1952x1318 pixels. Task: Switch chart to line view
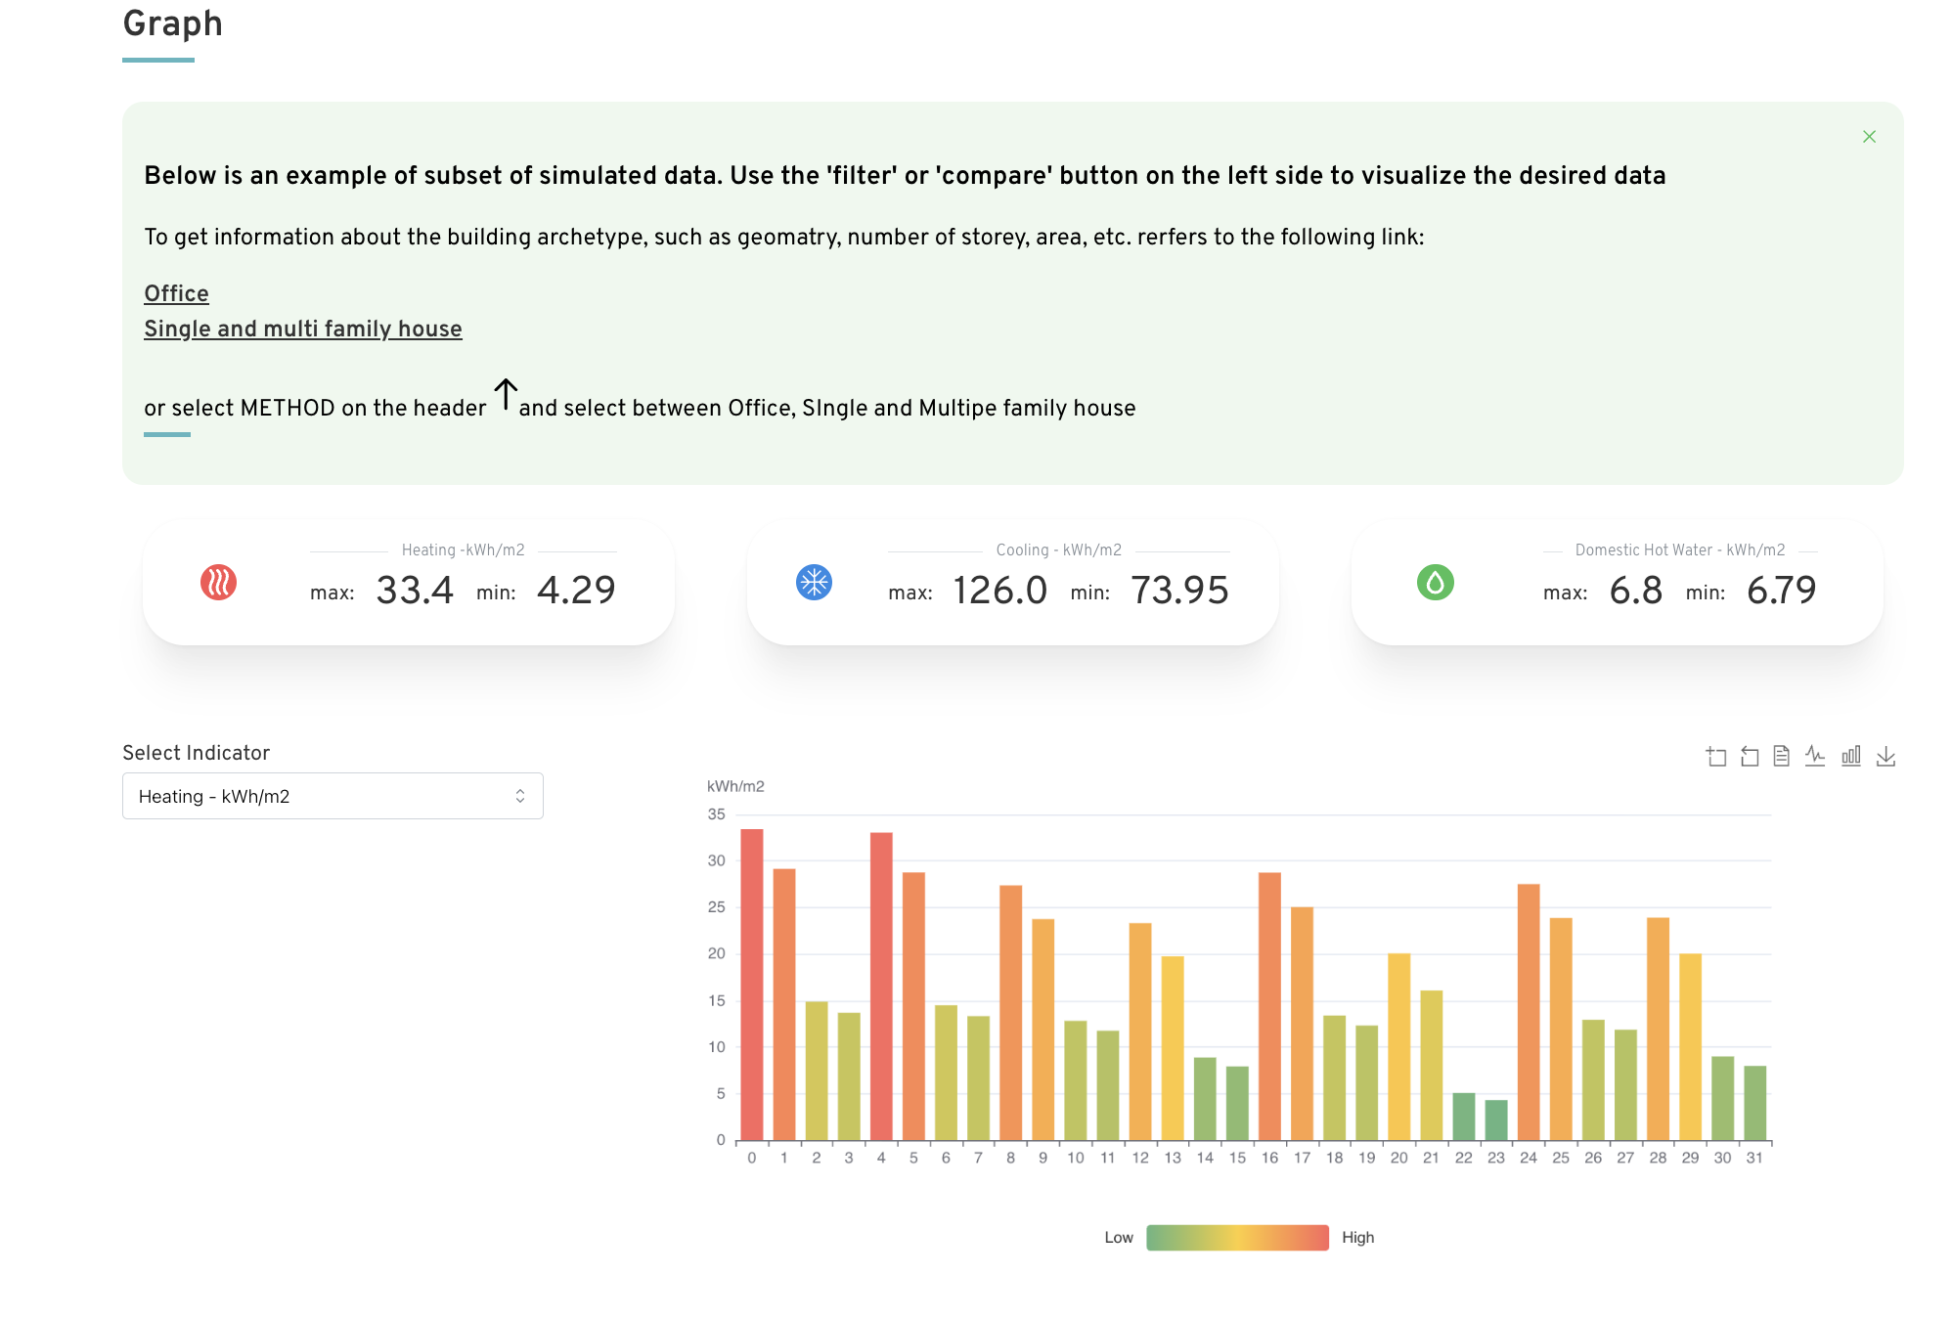[1815, 757]
